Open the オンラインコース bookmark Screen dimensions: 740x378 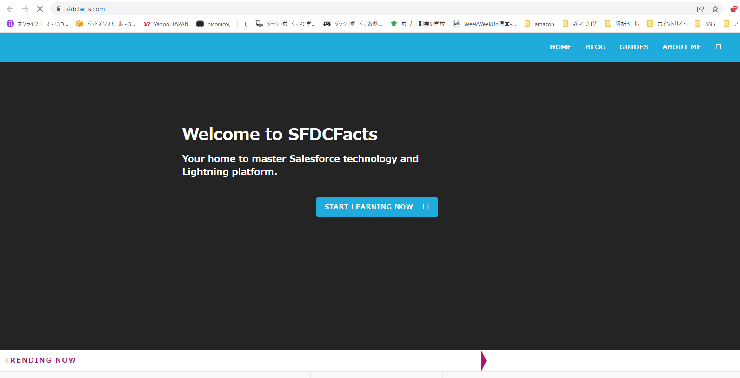(37, 24)
